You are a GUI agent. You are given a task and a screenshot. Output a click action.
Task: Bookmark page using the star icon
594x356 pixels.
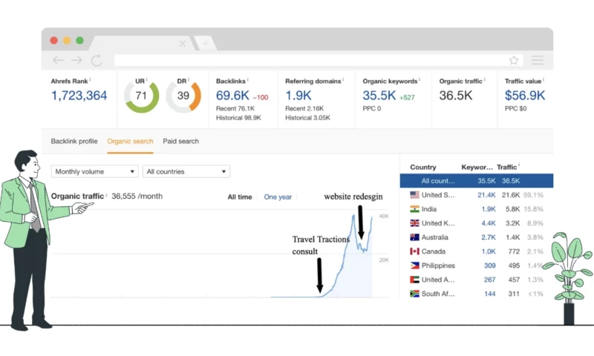[x=514, y=60]
